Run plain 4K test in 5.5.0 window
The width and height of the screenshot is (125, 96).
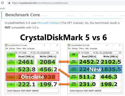11,84
